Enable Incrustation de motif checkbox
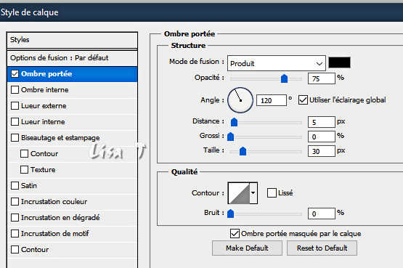403x268 pixels. 15,234
